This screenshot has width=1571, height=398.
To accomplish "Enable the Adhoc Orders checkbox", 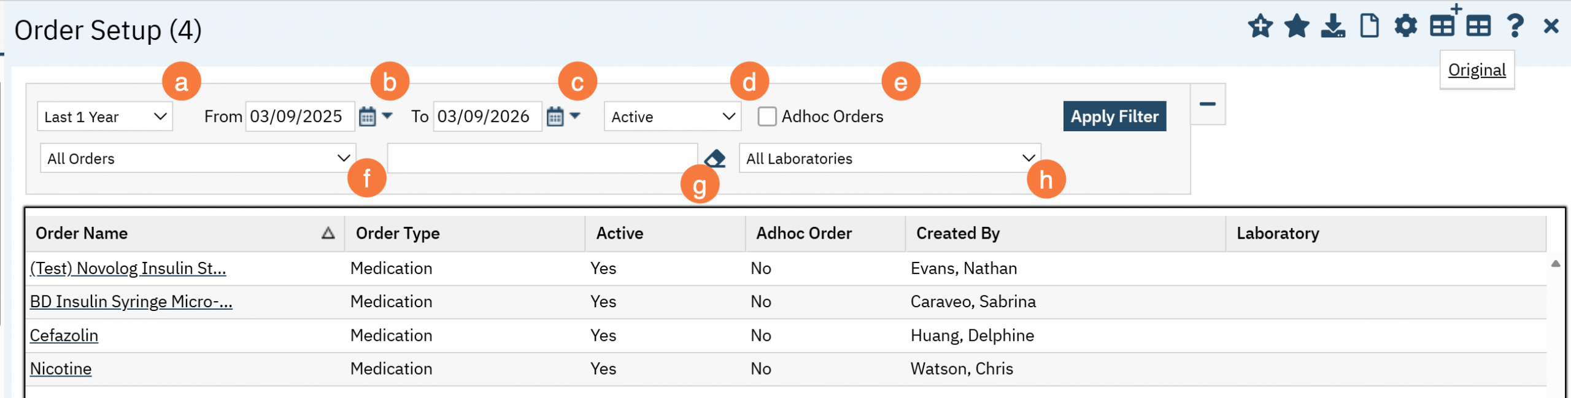I will pyautogui.click(x=766, y=117).
